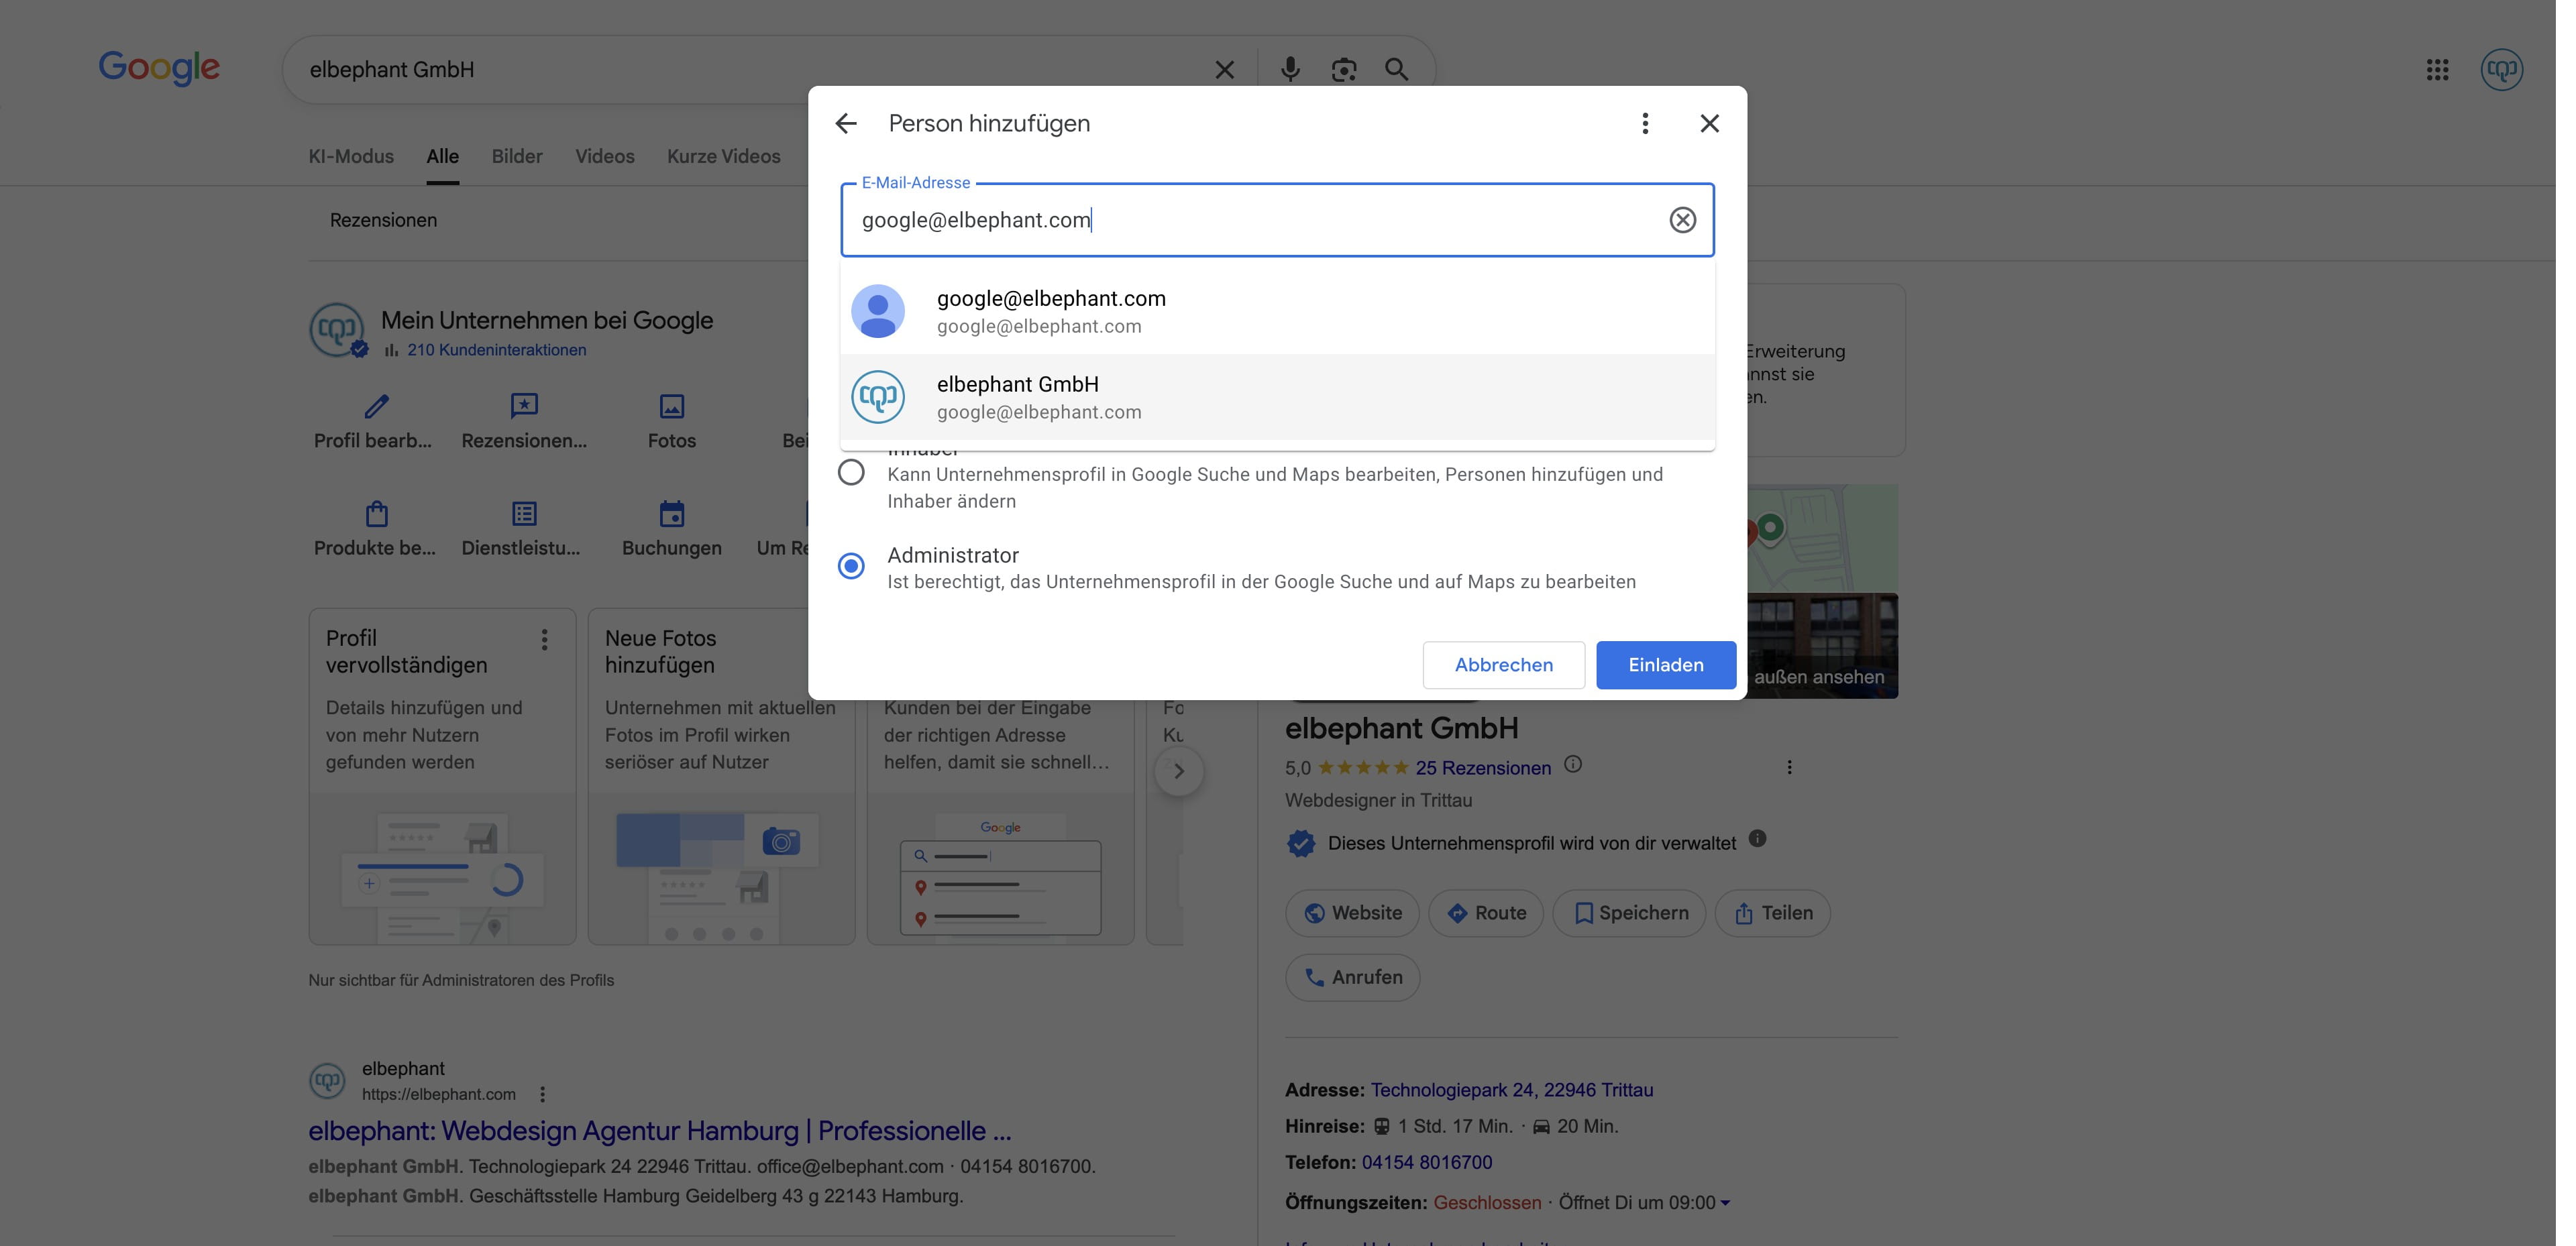Click the Website button
Image resolution: width=2576 pixels, height=1246 pixels.
pos(1352,913)
